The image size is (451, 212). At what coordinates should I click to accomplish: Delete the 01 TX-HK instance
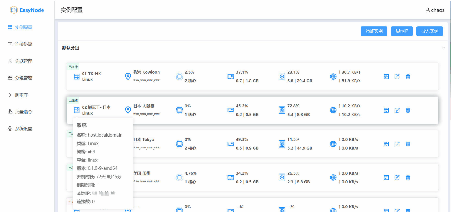pos(408,77)
